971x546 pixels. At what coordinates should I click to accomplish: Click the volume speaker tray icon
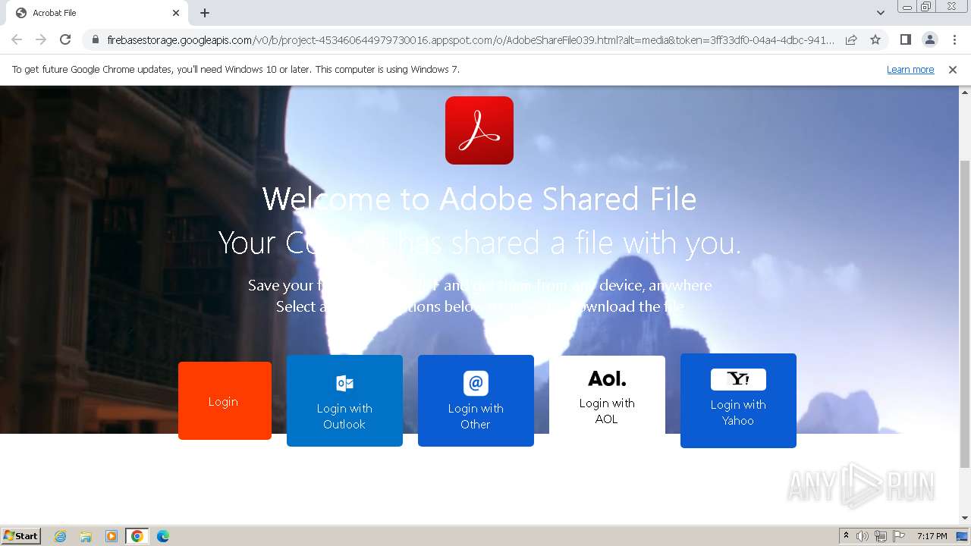point(863,536)
